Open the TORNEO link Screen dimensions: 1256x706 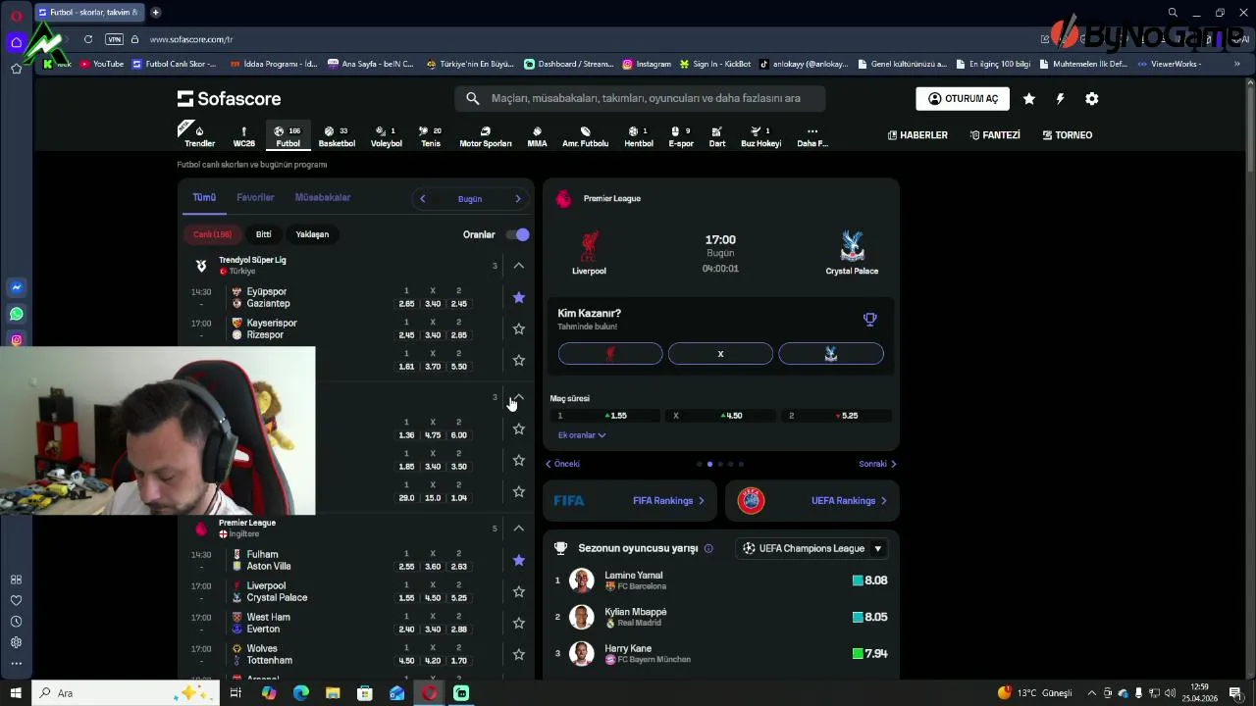point(1068,135)
